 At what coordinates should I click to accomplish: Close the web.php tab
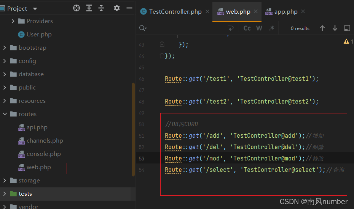click(x=255, y=11)
